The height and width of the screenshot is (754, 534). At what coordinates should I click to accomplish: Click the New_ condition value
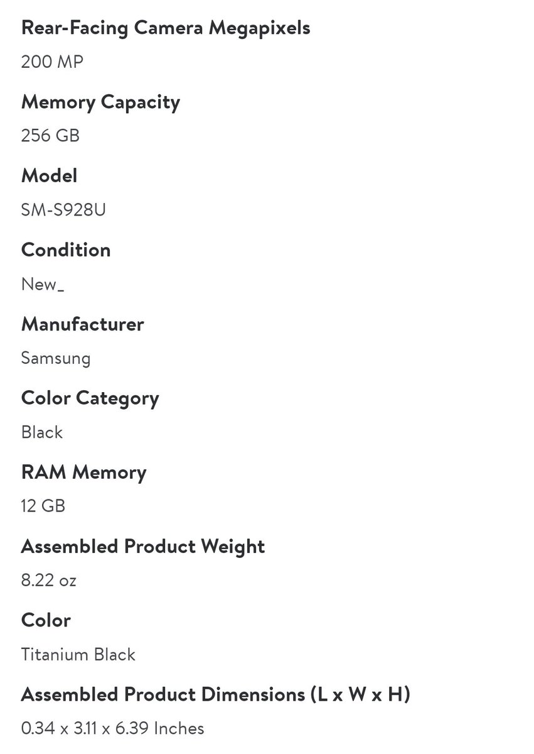[x=43, y=284]
